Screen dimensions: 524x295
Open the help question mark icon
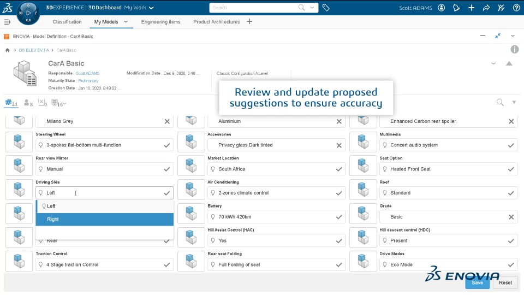click(516, 8)
